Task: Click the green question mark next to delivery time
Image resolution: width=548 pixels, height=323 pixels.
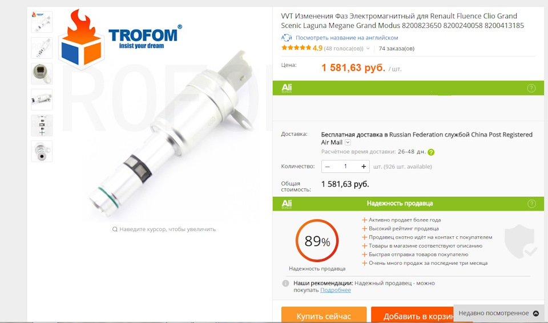Action: point(431,152)
